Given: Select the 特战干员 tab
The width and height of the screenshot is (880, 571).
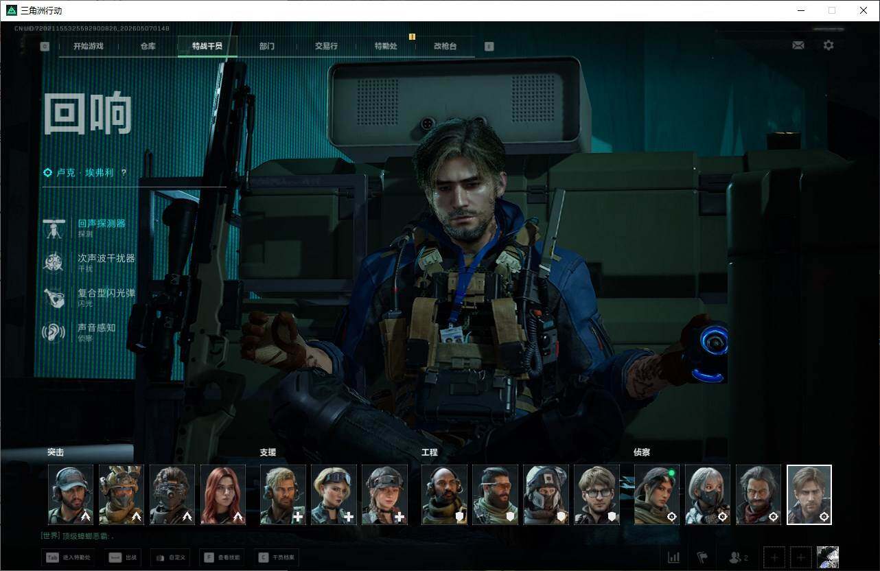Looking at the screenshot, I should 207,47.
